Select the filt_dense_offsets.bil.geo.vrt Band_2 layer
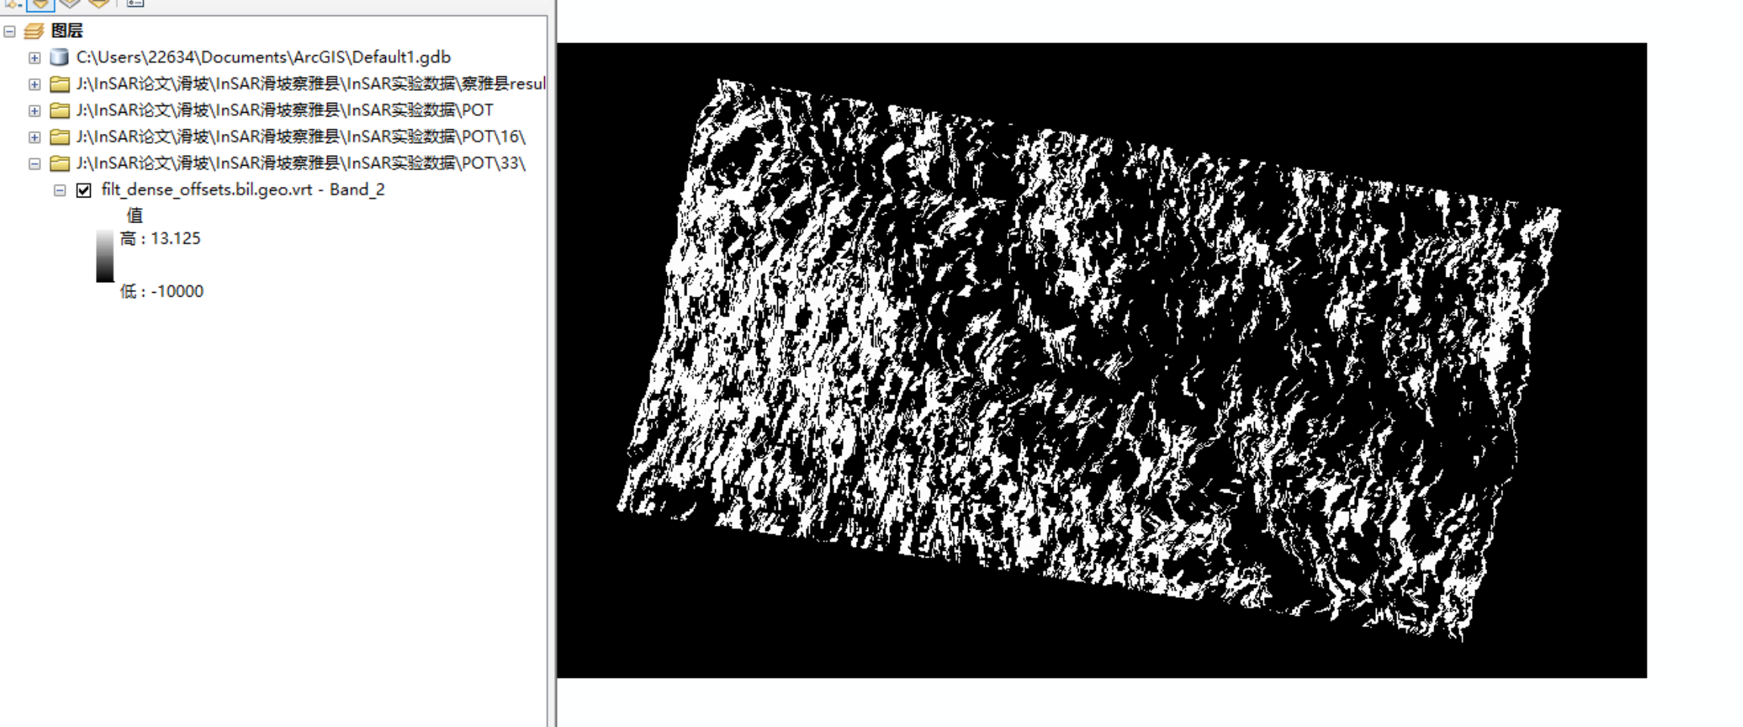The height and width of the screenshot is (727, 1743). [x=242, y=189]
